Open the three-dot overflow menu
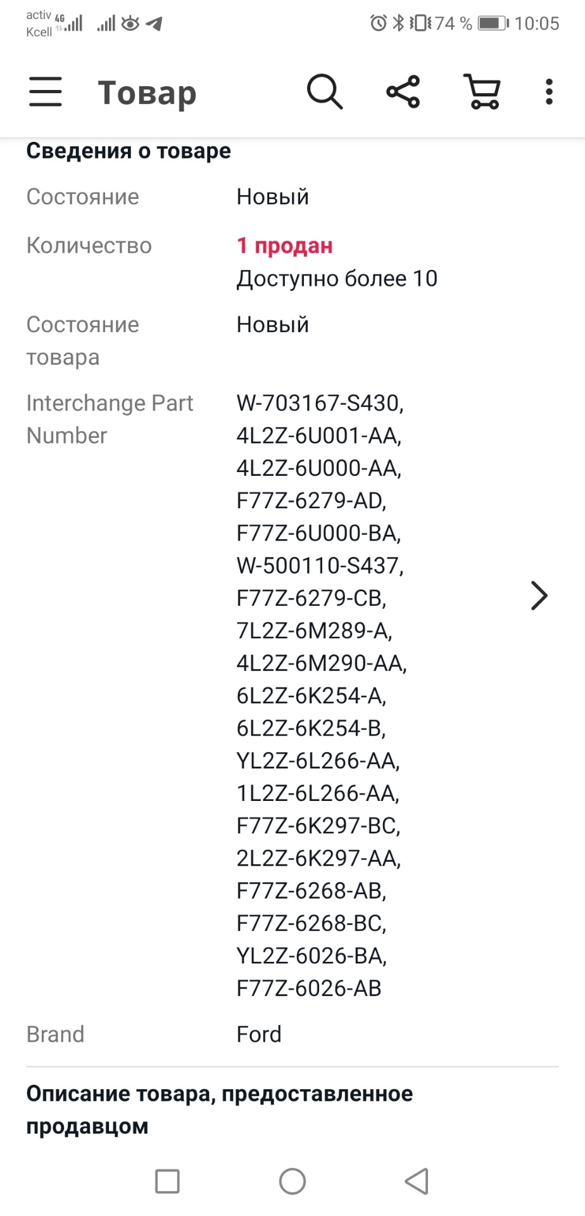Image resolution: width=585 pixels, height=1216 pixels. coord(549,92)
